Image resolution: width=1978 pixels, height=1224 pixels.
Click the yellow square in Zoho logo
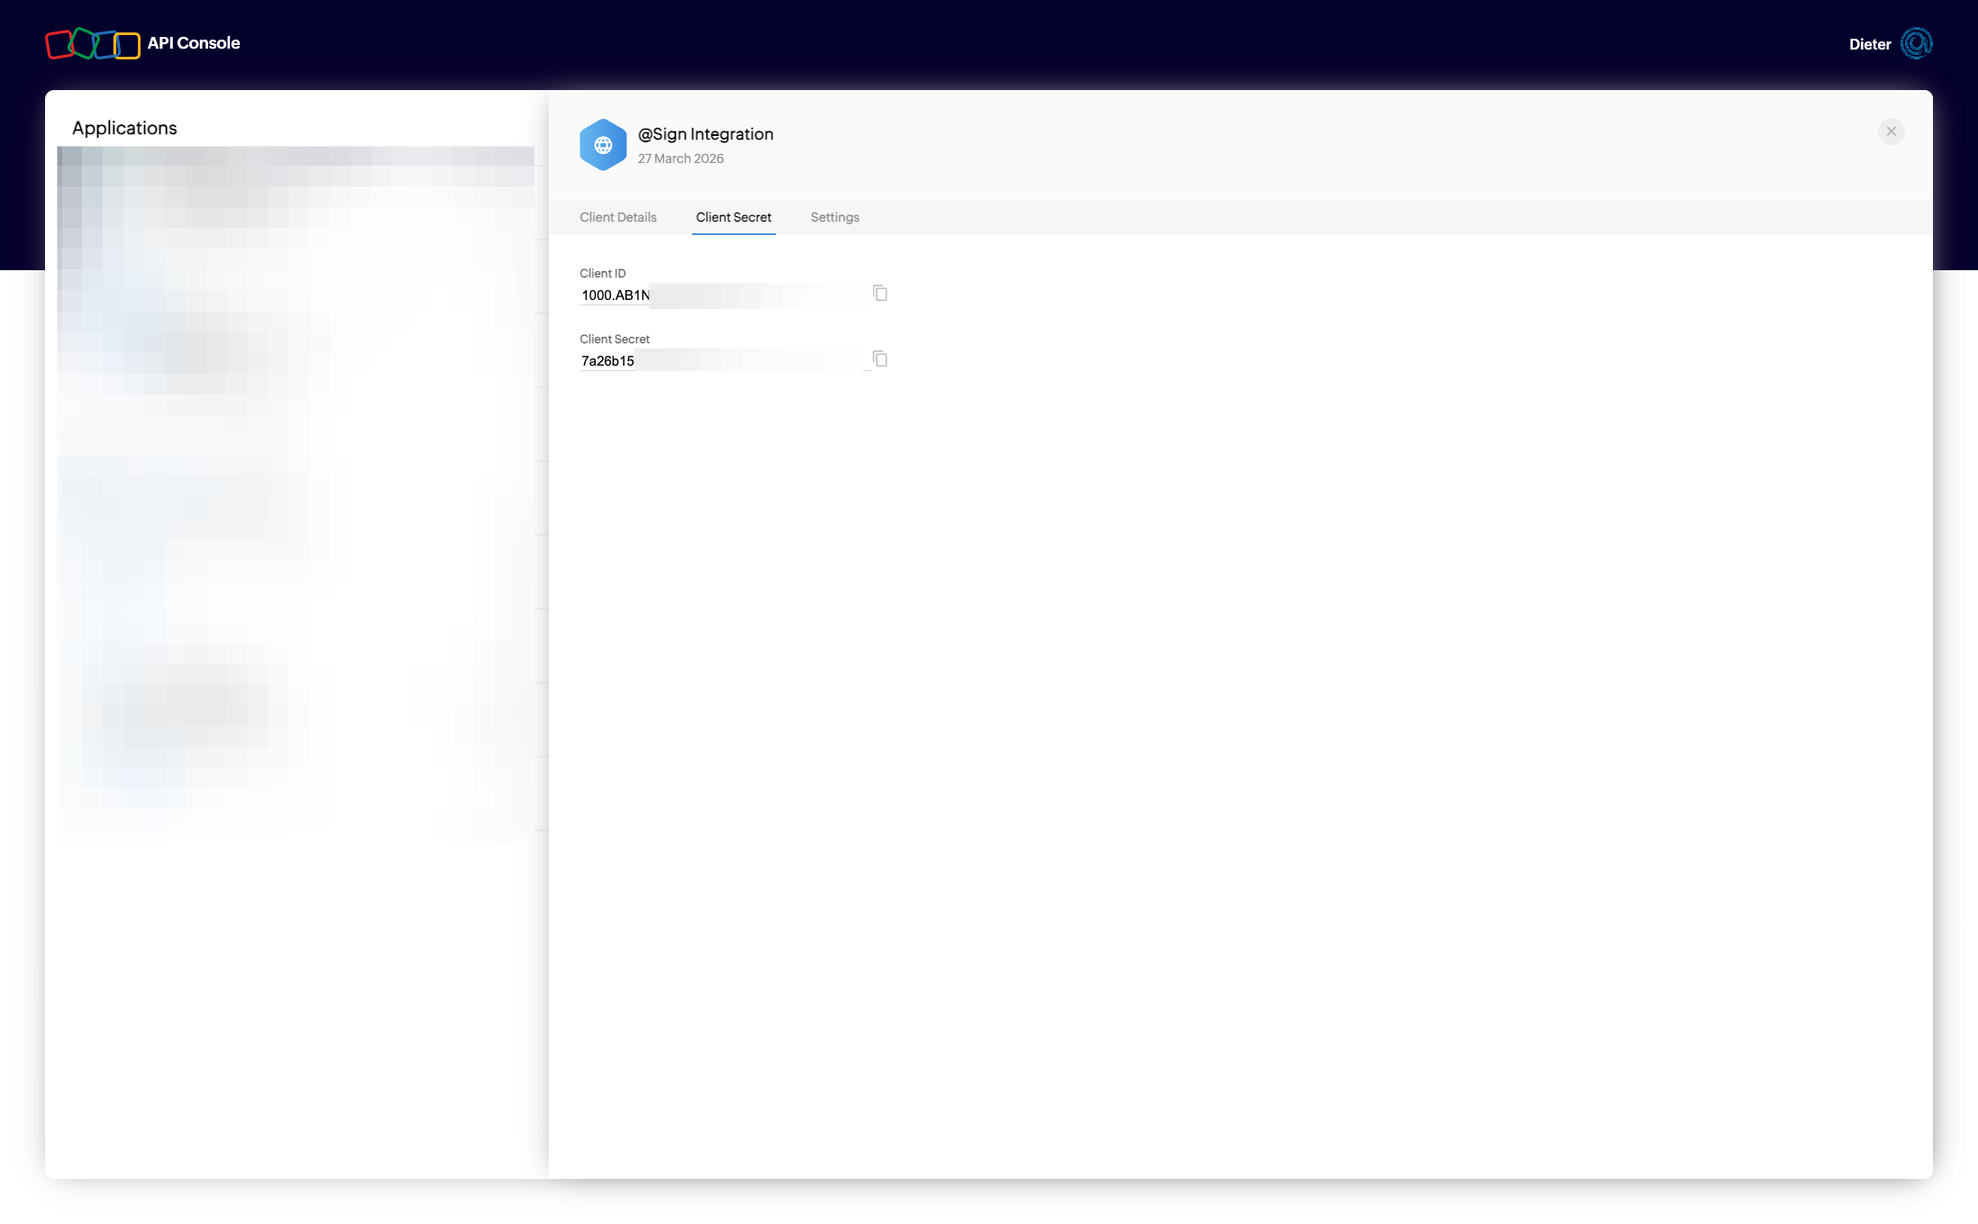click(130, 45)
